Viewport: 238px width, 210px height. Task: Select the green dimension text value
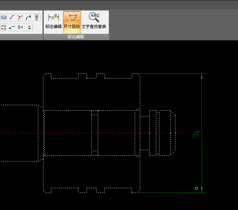[196, 134]
